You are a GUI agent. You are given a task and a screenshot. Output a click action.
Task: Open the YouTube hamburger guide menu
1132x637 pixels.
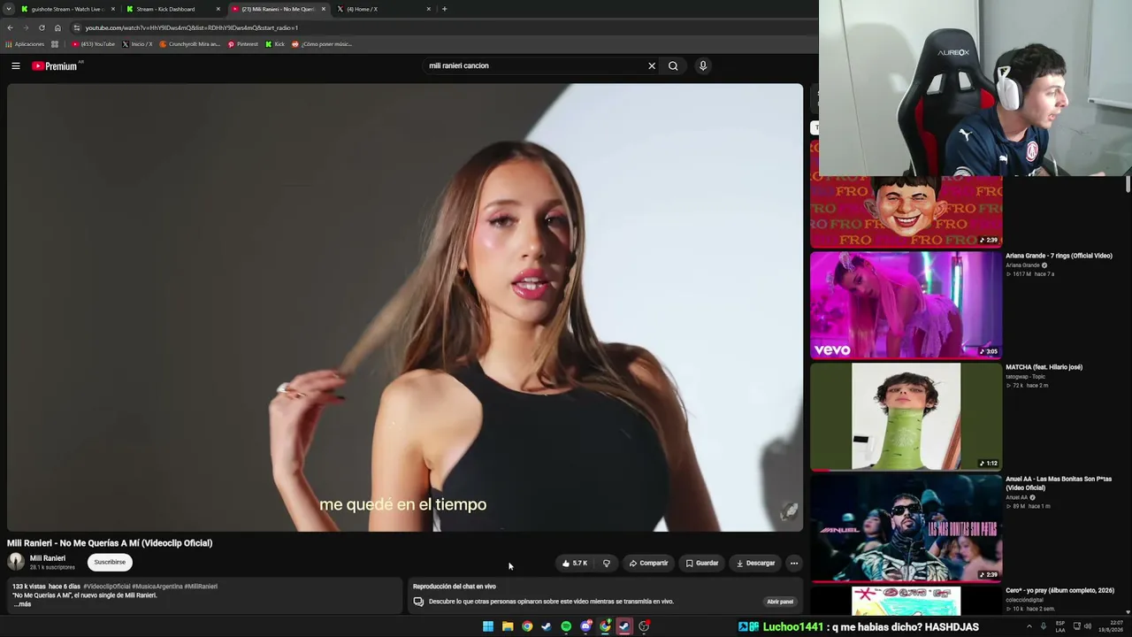click(16, 65)
